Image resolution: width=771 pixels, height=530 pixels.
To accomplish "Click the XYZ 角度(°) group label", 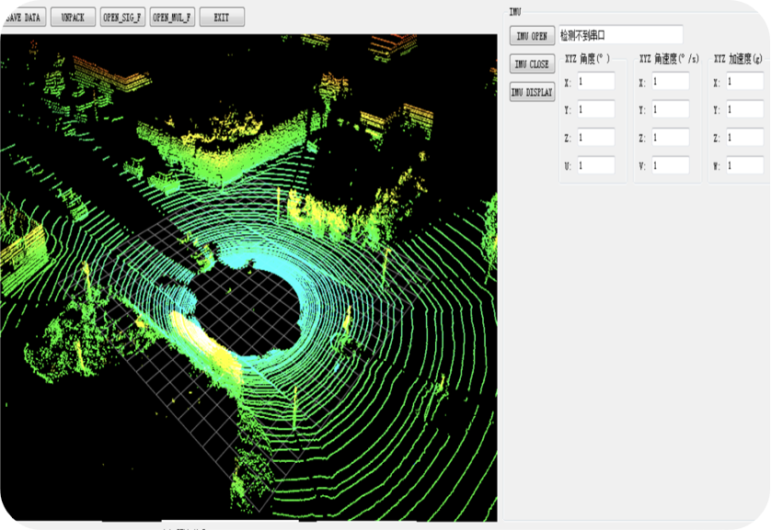I will [x=587, y=59].
